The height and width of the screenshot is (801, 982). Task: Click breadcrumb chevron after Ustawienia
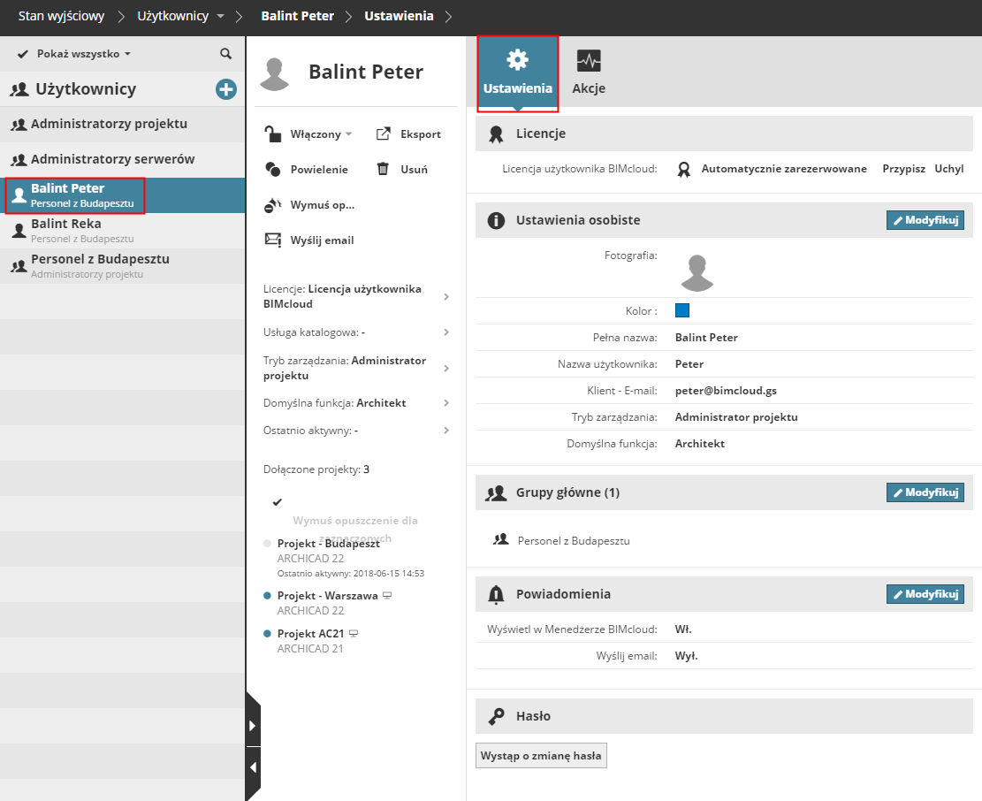point(448,16)
